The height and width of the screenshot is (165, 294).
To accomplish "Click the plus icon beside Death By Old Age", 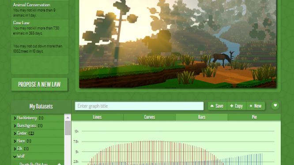I will tap(59, 164).
